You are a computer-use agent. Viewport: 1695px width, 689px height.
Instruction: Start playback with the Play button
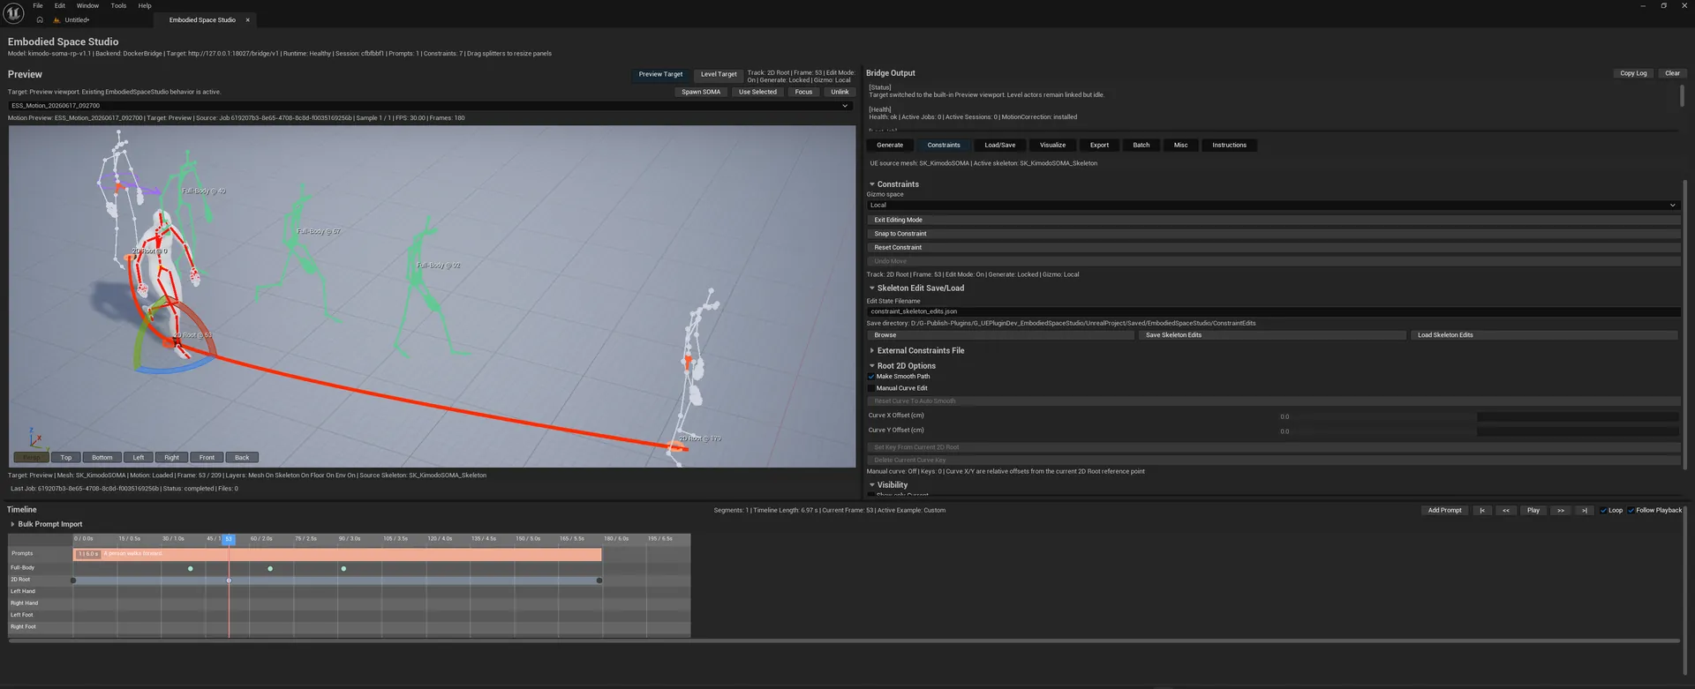(1533, 510)
